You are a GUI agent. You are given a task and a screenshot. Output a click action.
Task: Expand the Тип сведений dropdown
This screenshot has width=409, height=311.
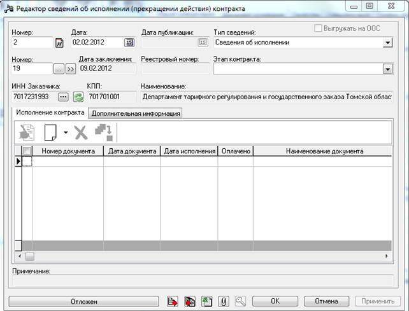point(387,43)
